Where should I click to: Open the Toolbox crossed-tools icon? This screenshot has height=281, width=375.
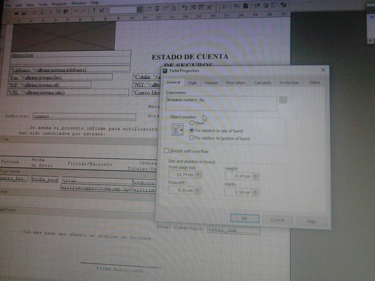tap(209, 7)
